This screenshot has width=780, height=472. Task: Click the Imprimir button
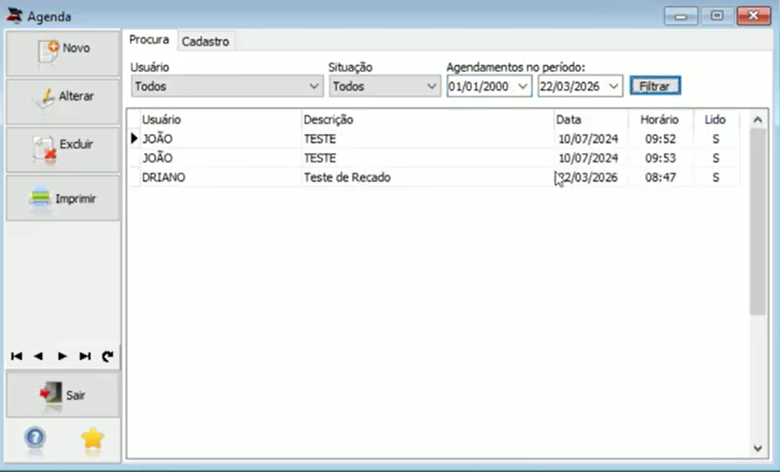pos(63,198)
